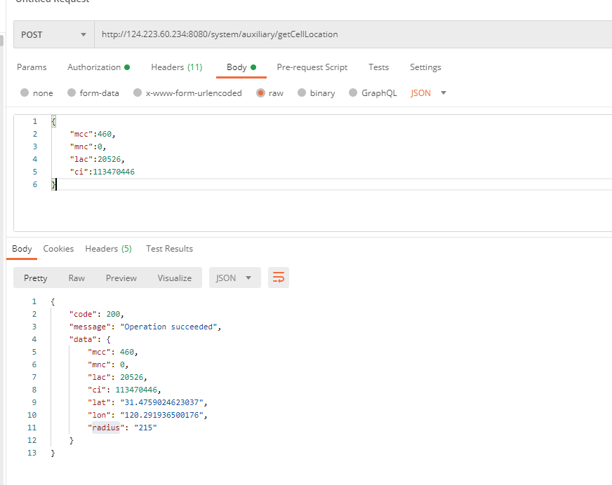Click the Visualize response view button
This screenshot has height=485, width=612.
174,278
